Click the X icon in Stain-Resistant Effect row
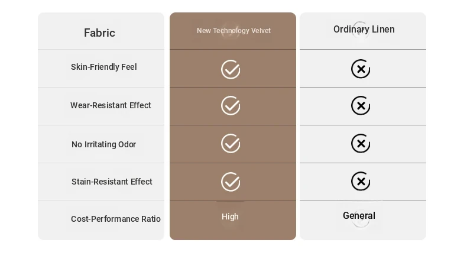 tap(361, 181)
